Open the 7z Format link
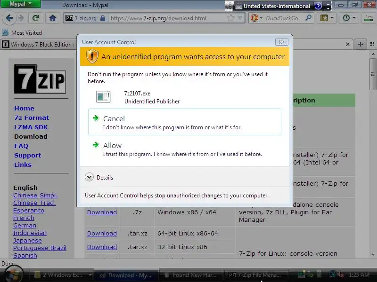Screen dimensions: 377x282 [x=32, y=118]
